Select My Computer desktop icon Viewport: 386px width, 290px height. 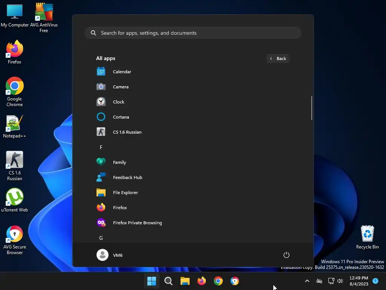[15, 15]
